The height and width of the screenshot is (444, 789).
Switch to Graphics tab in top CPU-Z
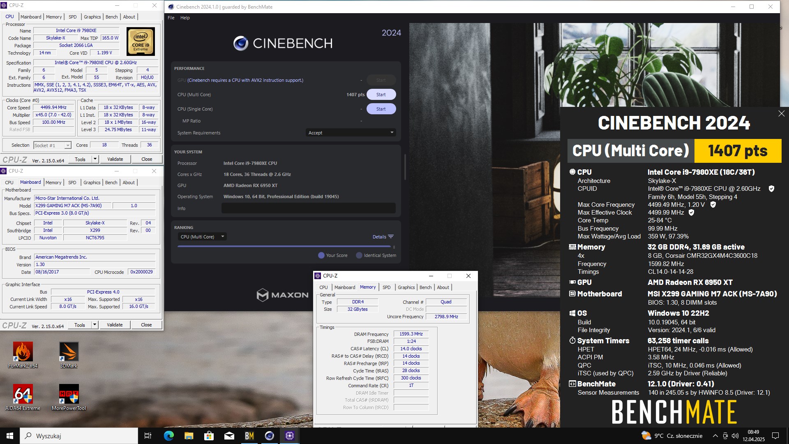point(92,17)
